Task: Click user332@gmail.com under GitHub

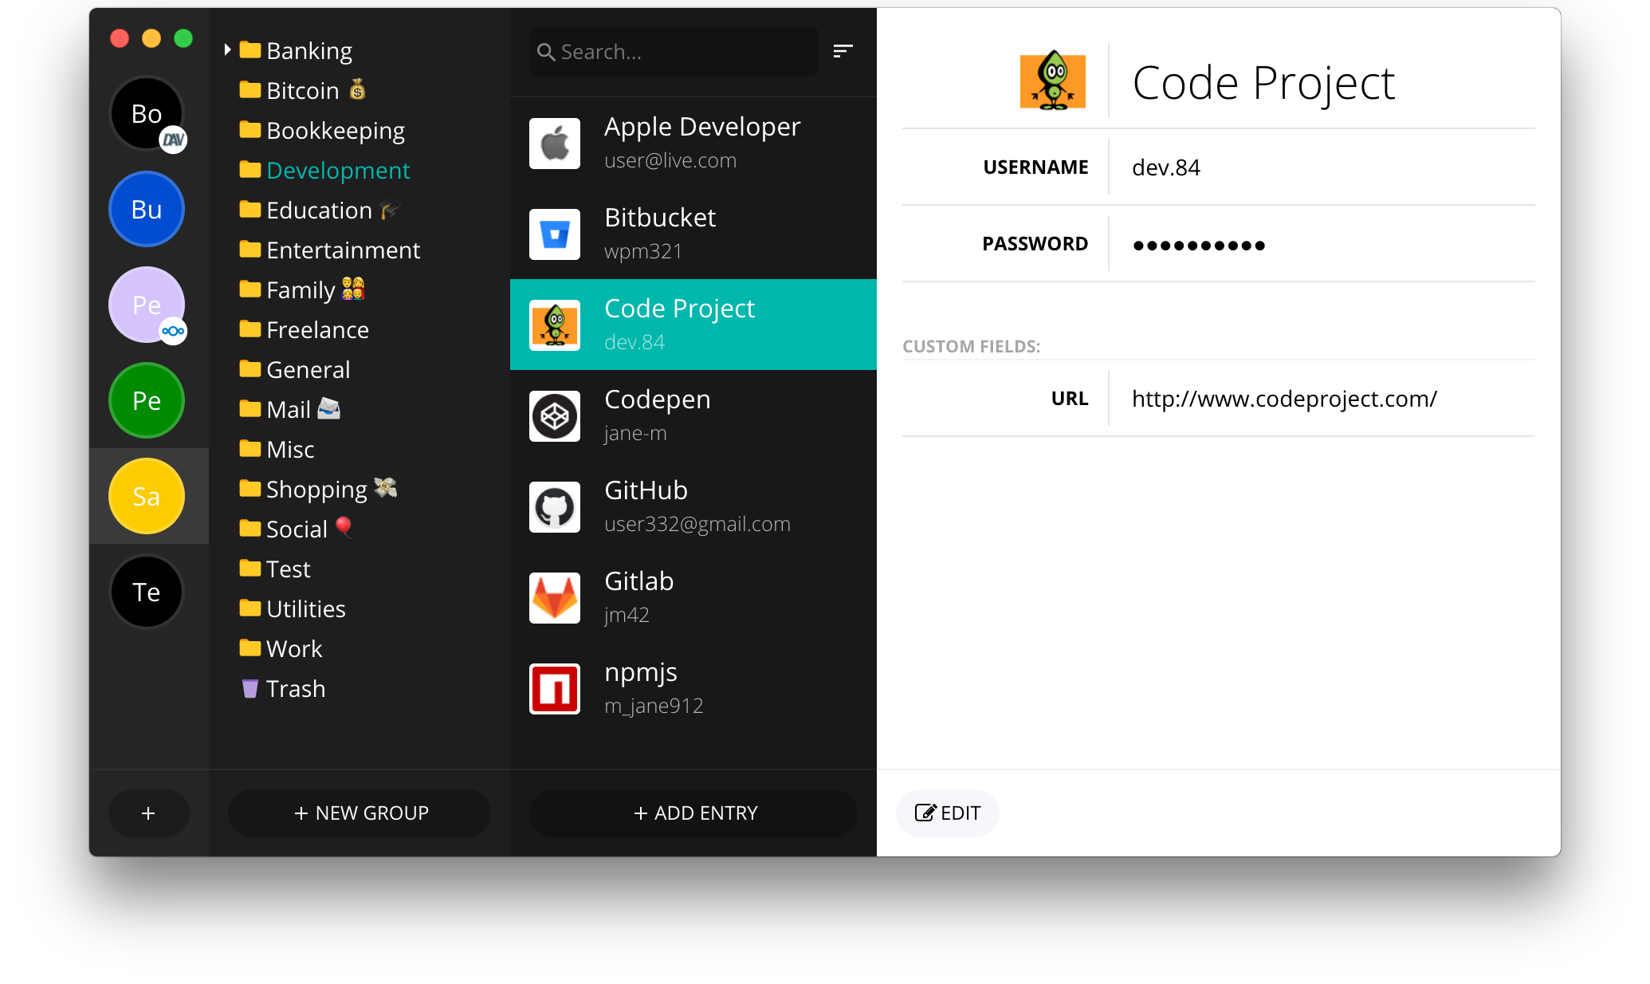Action: click(x=697, y=524)
